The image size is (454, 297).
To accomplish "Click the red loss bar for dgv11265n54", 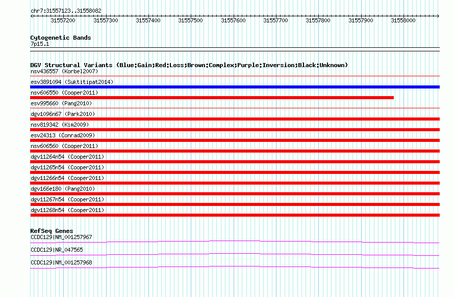I will (x=235, y=172).
